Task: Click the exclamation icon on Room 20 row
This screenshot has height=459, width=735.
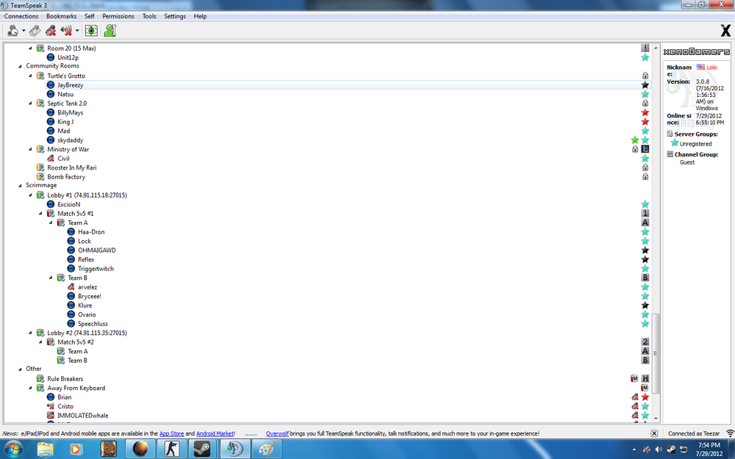Action: (x=645, y=48)
